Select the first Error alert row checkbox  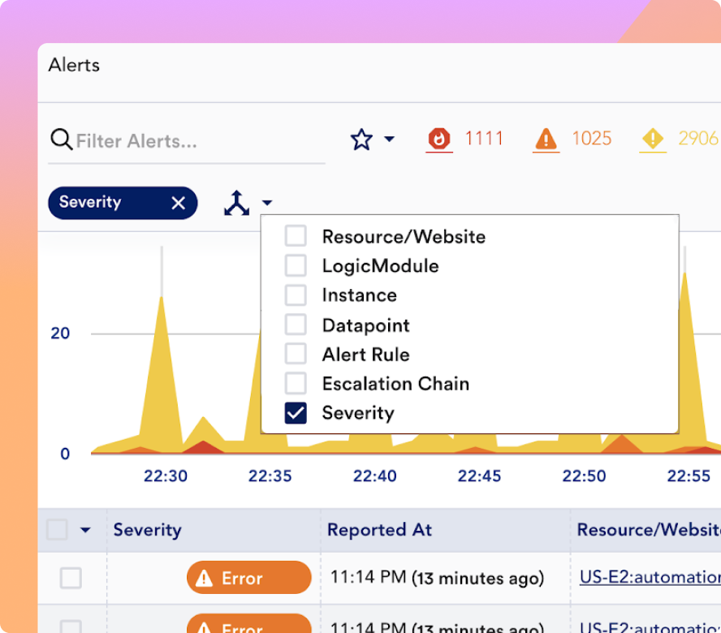pos(71,578)
